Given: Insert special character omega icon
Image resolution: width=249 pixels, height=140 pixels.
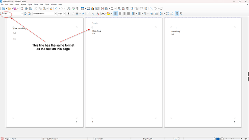Looking at the screenshot, I should coord(112,8).
